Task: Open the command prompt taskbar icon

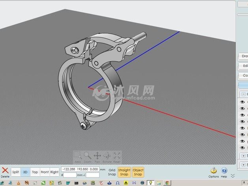Action: 76,183
